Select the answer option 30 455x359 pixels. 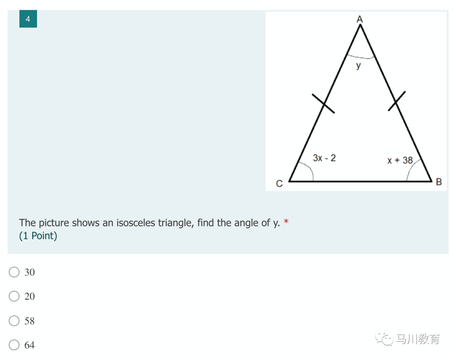tap(14, 272)
